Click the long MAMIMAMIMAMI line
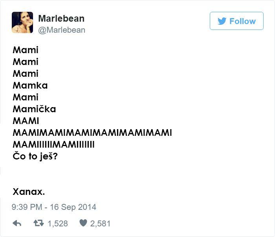 pyautogui.click(x=92, y=133)
